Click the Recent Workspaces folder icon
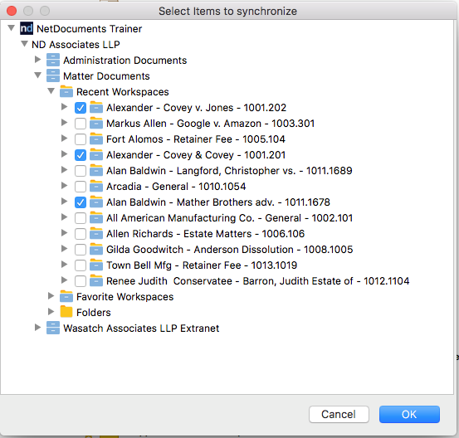This screenshot has width=459, height=438. [x=66, y=91]
